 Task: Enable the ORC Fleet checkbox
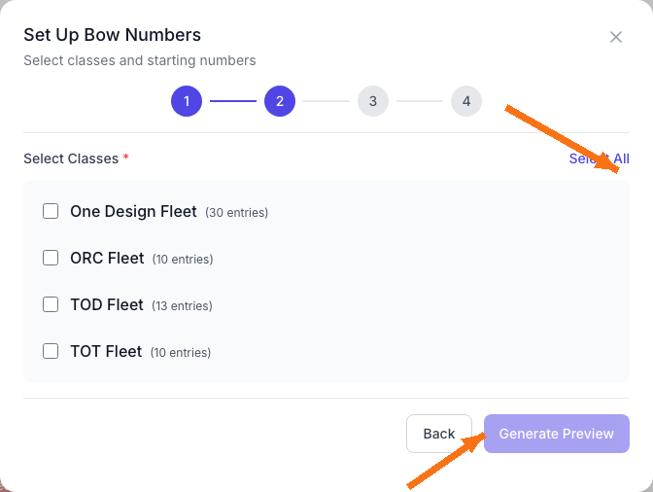click(x=51, y=258)
